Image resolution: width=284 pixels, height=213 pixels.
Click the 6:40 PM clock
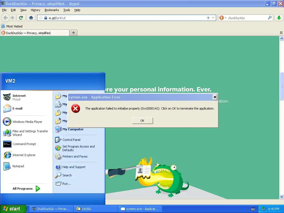pos(274,209)
